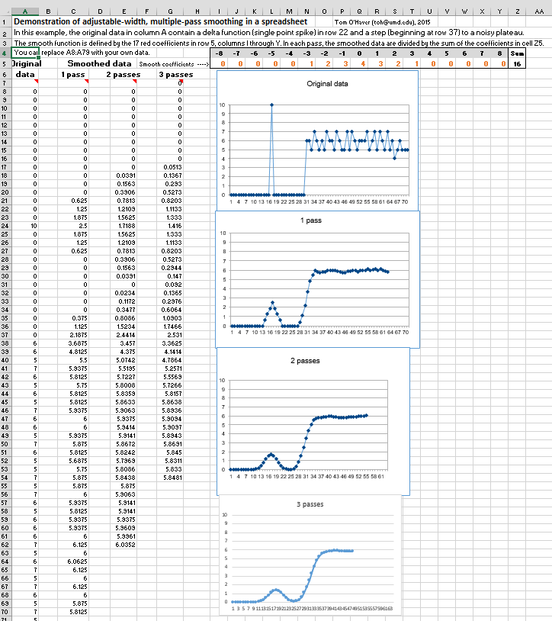The height and width of the screenshot is (621, 552).
Task: Click the 'Sum' label cell in row 4
Action: click(518, 54)
